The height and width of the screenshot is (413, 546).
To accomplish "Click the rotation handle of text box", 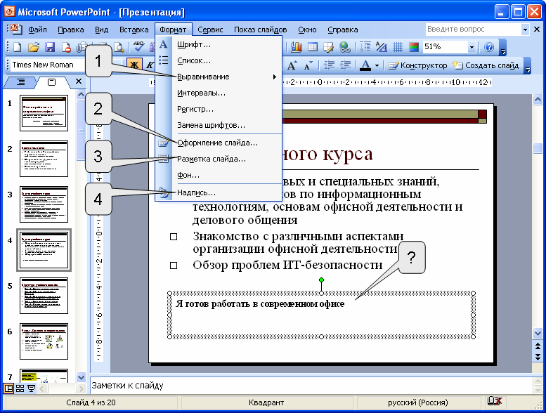I will (x=321, y=280).
